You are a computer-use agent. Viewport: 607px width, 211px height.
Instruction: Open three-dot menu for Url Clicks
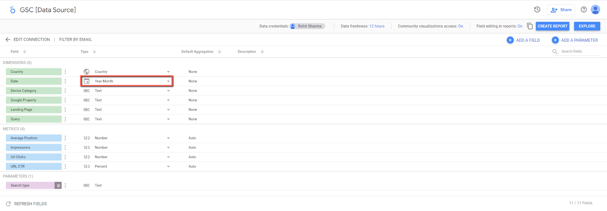pos(65,157)
